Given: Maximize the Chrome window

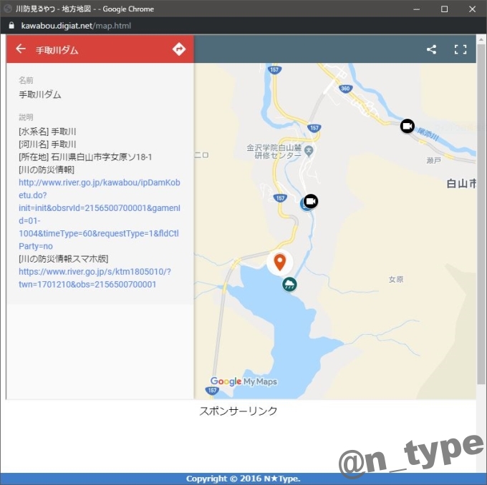Looking at the screenshot, I should (444, 9).
